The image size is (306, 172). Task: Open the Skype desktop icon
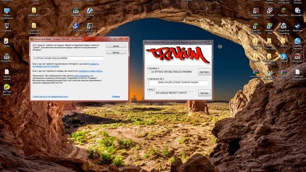click(x=284, y=58)
